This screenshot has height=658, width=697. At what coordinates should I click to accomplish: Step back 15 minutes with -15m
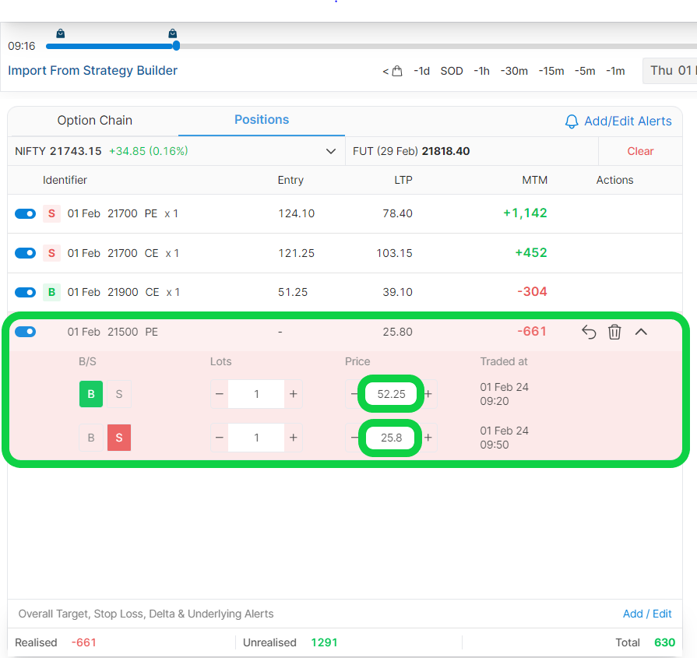pos(551,71)
